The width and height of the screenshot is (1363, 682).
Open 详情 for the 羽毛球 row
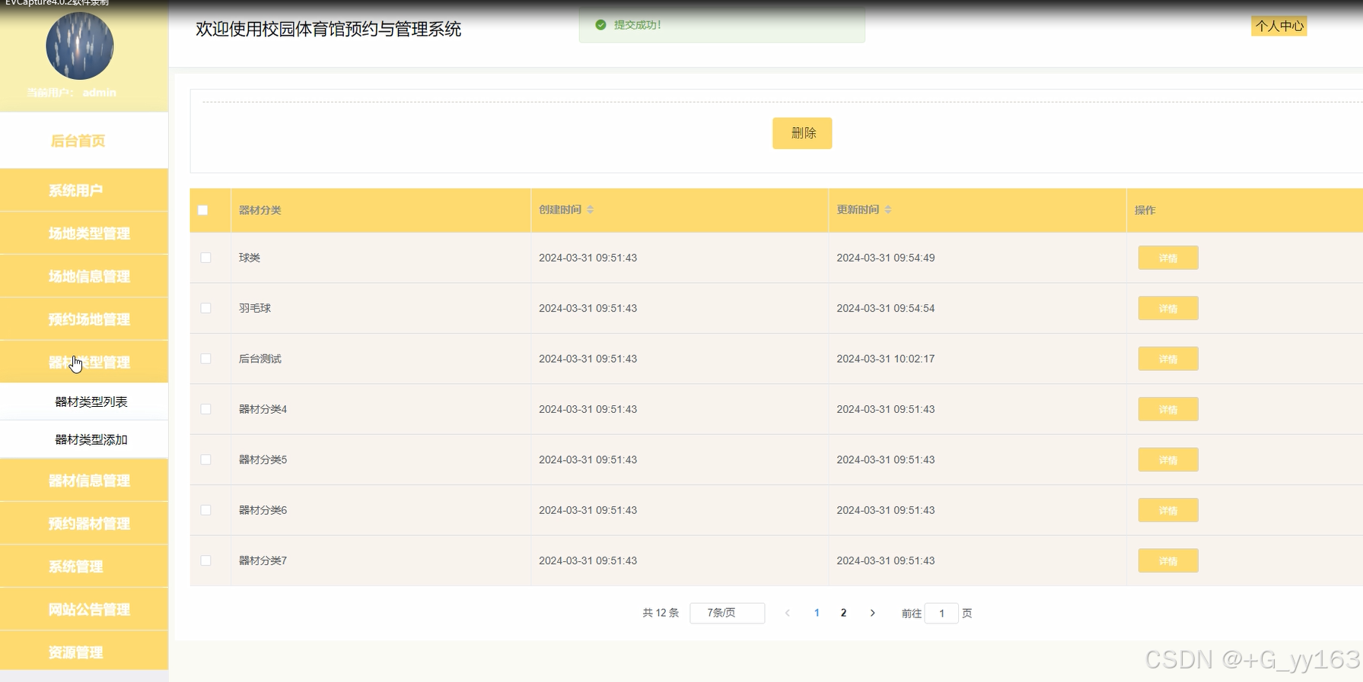point(1168,308)
